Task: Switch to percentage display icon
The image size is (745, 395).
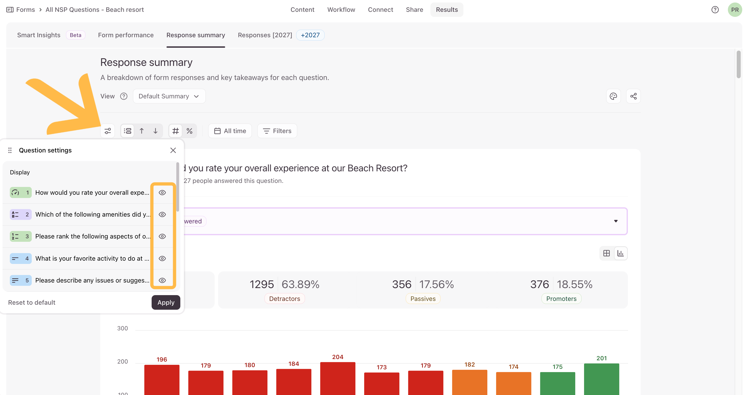Action: pos(189,131)
